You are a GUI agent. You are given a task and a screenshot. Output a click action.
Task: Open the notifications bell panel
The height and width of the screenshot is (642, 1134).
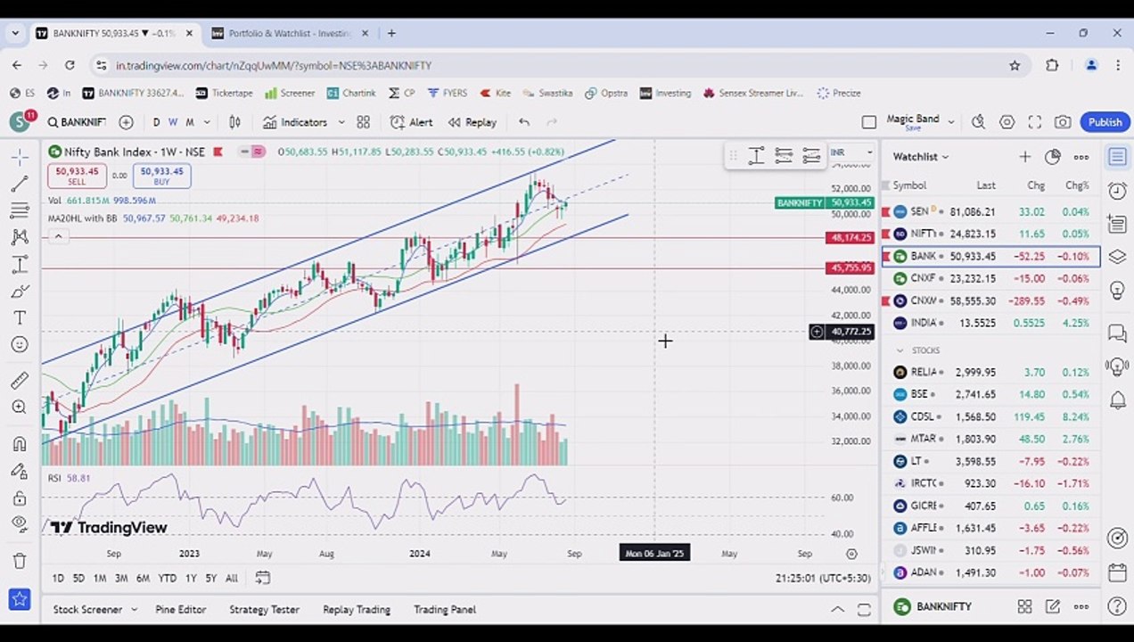point(1117,400)
